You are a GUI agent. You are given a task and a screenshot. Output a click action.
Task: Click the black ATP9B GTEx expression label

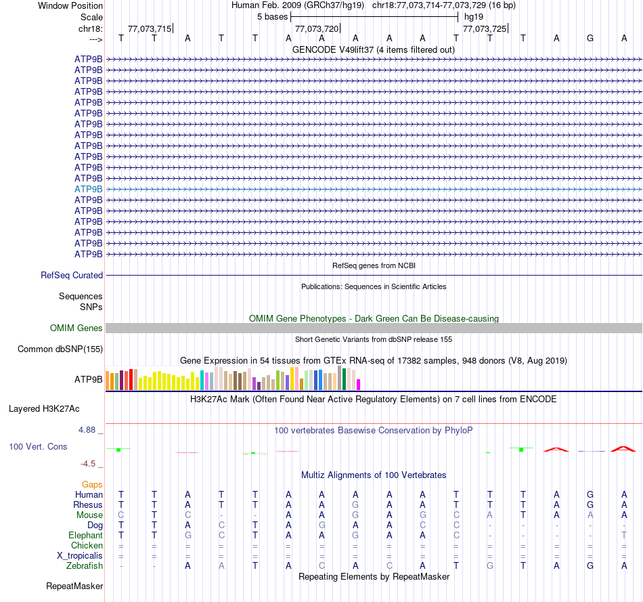[88, 380]
